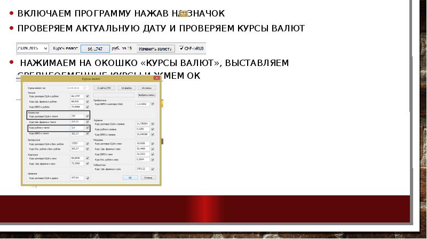Click the Из папки button
Viewport: 427px width, 239px height.
point(147,87)
